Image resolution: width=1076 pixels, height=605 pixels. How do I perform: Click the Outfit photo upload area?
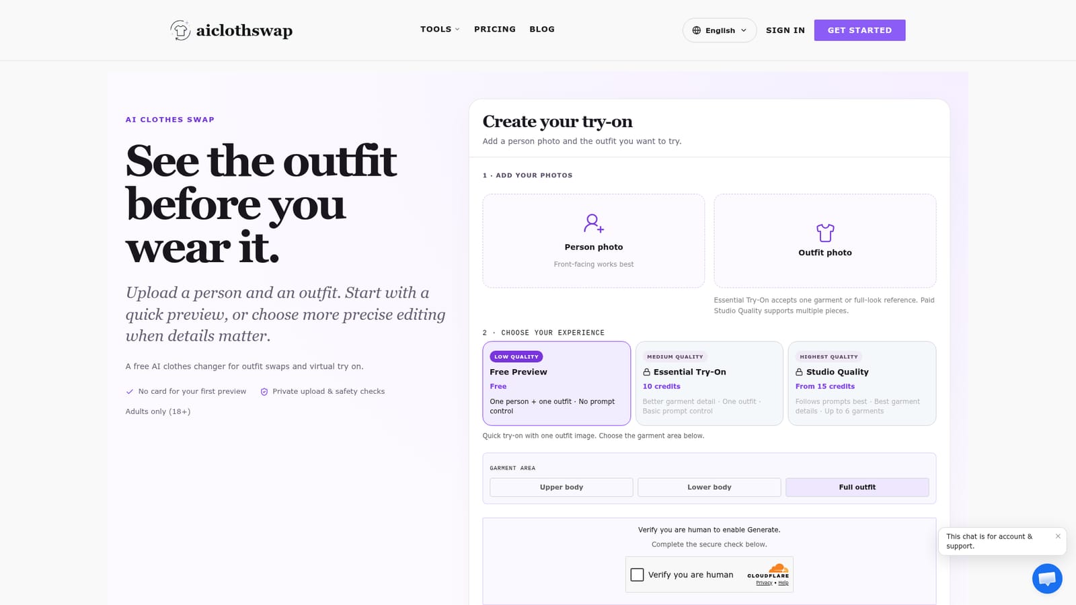pyautogui.click(x=825, y=241)
